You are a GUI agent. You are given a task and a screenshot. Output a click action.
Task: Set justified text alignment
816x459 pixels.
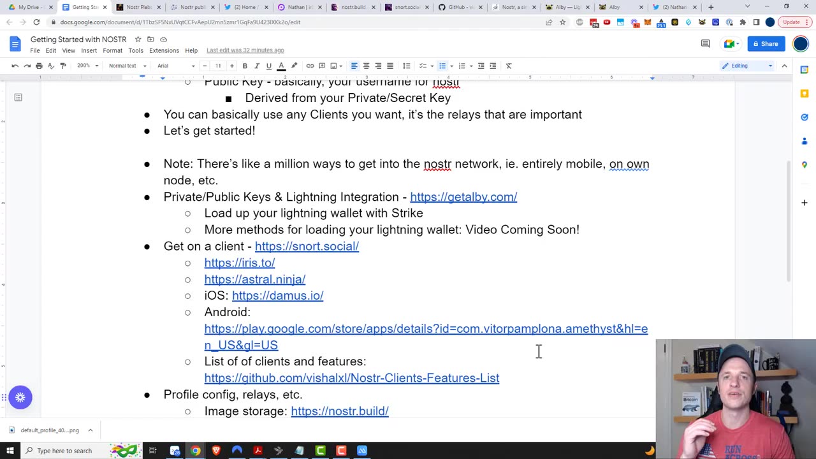point(390,66)
